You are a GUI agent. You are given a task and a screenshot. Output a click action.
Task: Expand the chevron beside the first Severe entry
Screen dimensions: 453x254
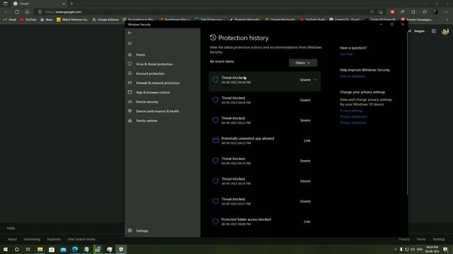[x=315, y=80]
